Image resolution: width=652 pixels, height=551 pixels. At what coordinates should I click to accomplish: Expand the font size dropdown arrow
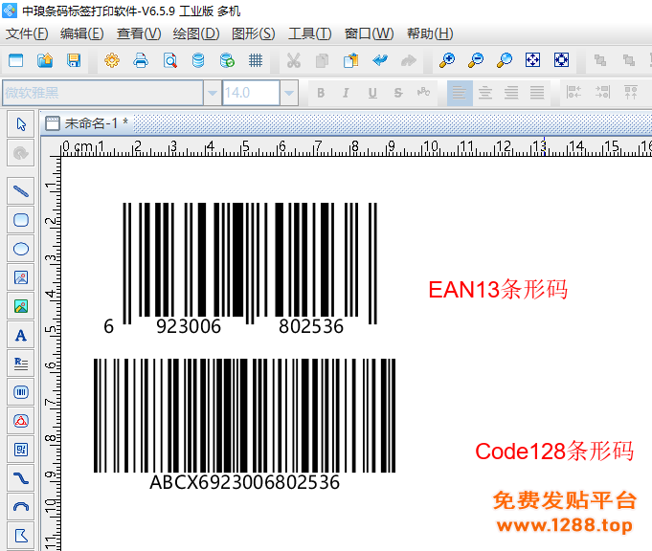tap(289, 93)
